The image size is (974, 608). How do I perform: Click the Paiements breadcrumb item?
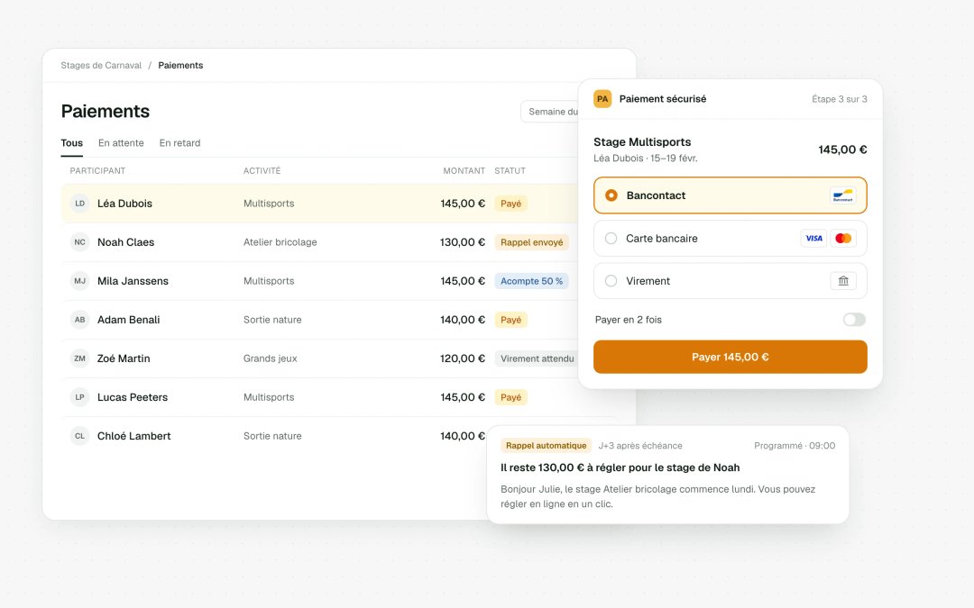pyautogui.click(x=180, y=65)
